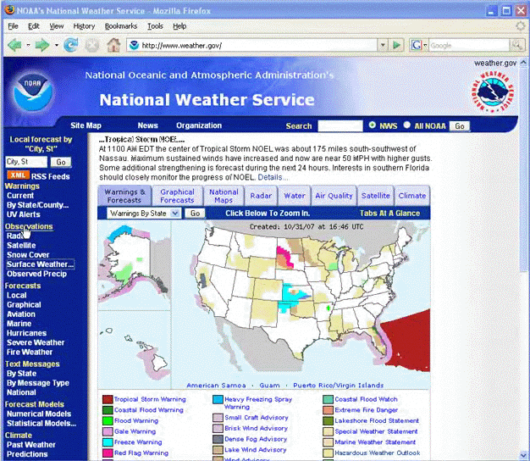Screen dimensions: 530x461
Task: Switch to the Radar tab
Action: point(261,196)
